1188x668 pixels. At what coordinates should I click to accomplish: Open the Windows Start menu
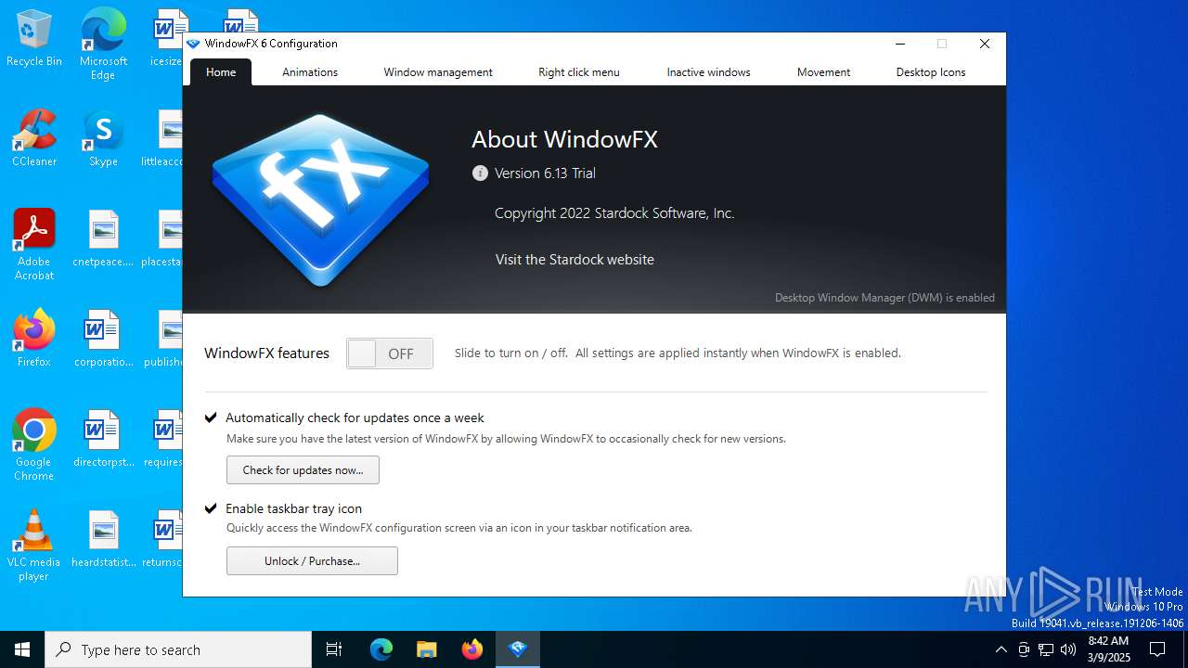click(x=22, y=649)
